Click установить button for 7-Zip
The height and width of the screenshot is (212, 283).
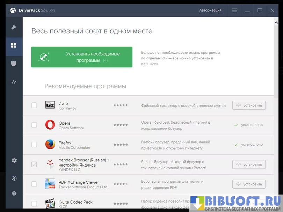point(249,105)
